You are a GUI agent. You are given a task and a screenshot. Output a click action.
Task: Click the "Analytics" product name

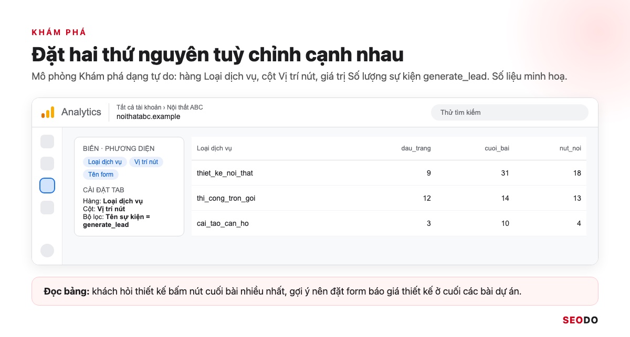81,112
